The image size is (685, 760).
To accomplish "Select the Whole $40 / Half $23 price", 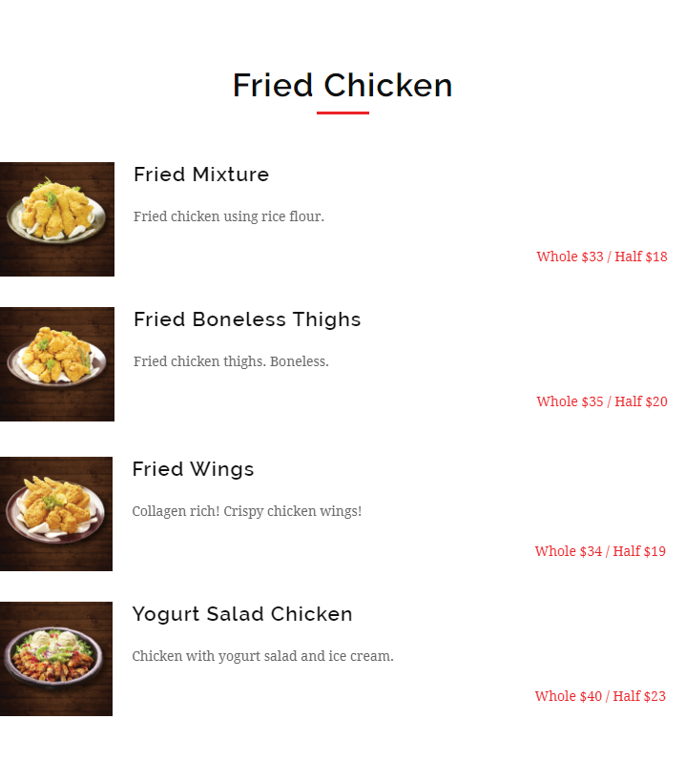I will pyautogui.click(x=600, y=696).
